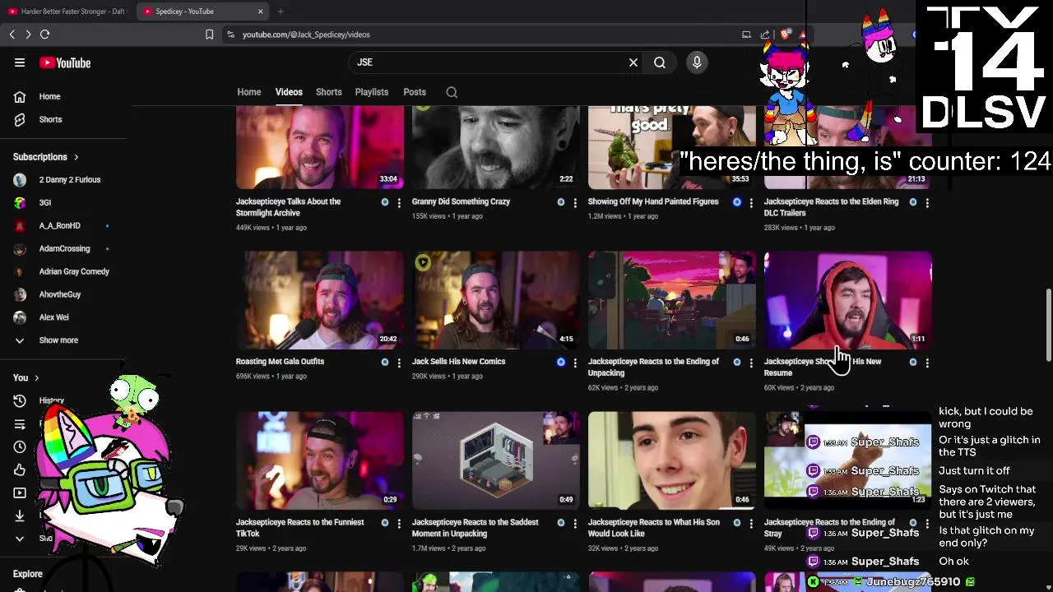The width and height of the screenshot is (1053, 592).
Task: Open the Posts tab
Action: (x=415, y=92)
